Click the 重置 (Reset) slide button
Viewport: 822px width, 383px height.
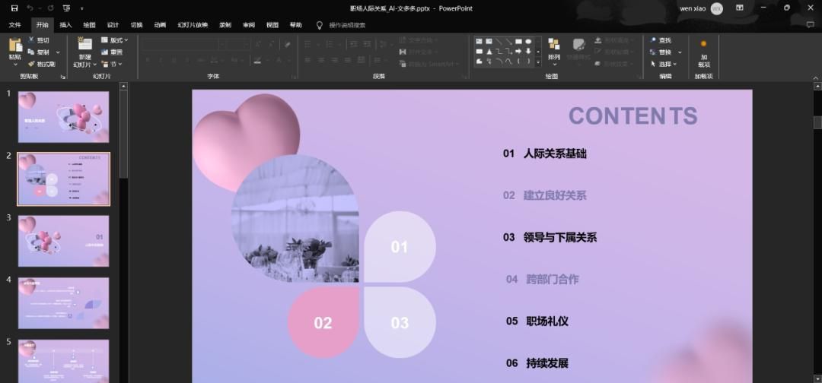112,52
